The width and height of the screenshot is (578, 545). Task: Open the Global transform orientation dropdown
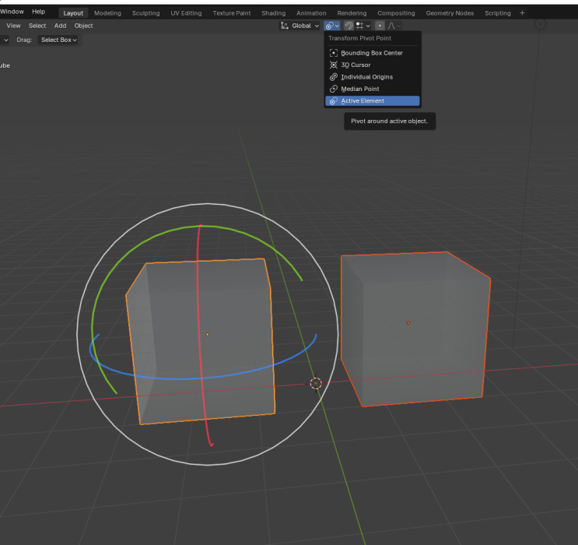(x=300, y=26)
